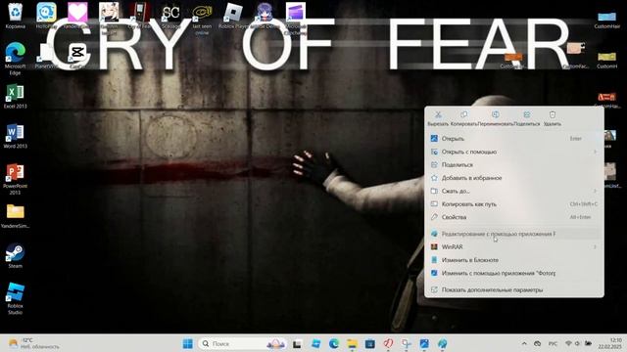Screen dimensions: 627x352
Task: Show hidden tray icons chevron
Action: [524, 343]
